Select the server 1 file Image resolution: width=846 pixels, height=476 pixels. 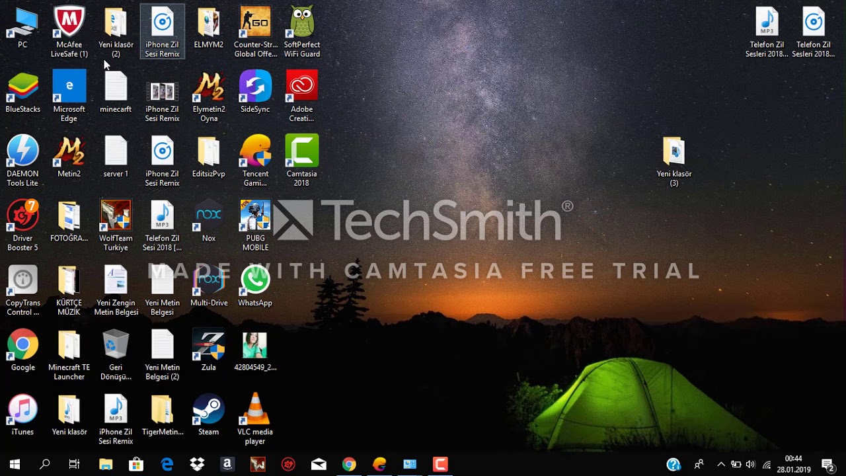click(x=116, y=157)
